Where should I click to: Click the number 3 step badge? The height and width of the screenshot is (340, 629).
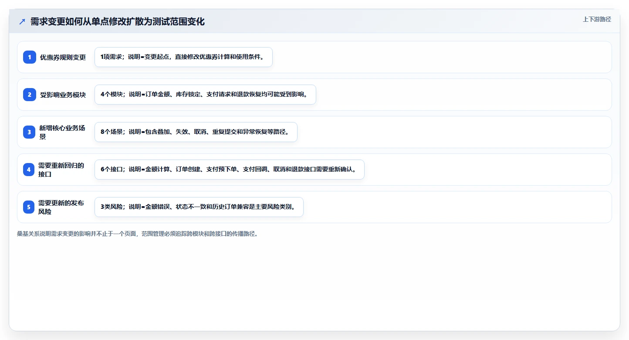tap(29, 132)
